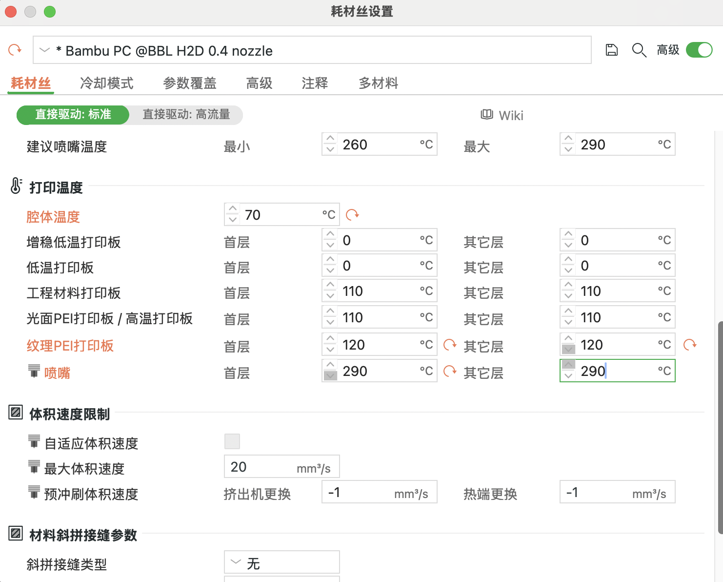Reset 腔体温度 value with its revert arrow
Image resolution: width=723 pixels, height=582 pixels.
(352, 215)
